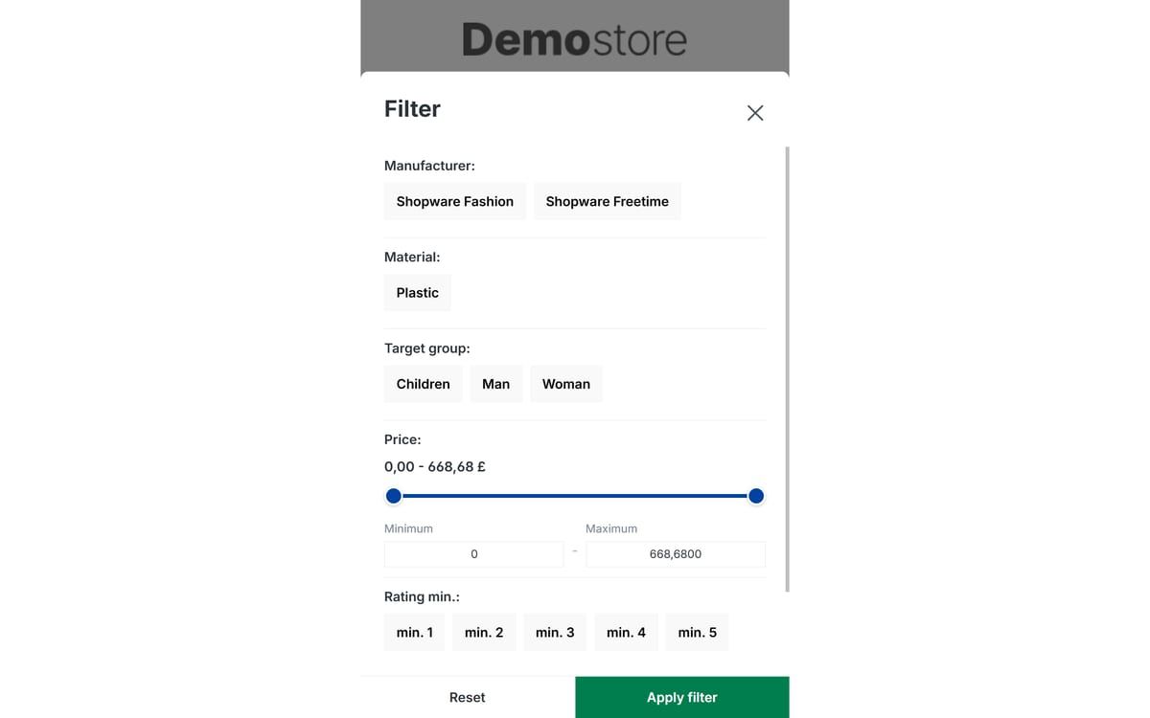Click the Filter panel heading
The image size is (1150, 718).
point(412,109)
